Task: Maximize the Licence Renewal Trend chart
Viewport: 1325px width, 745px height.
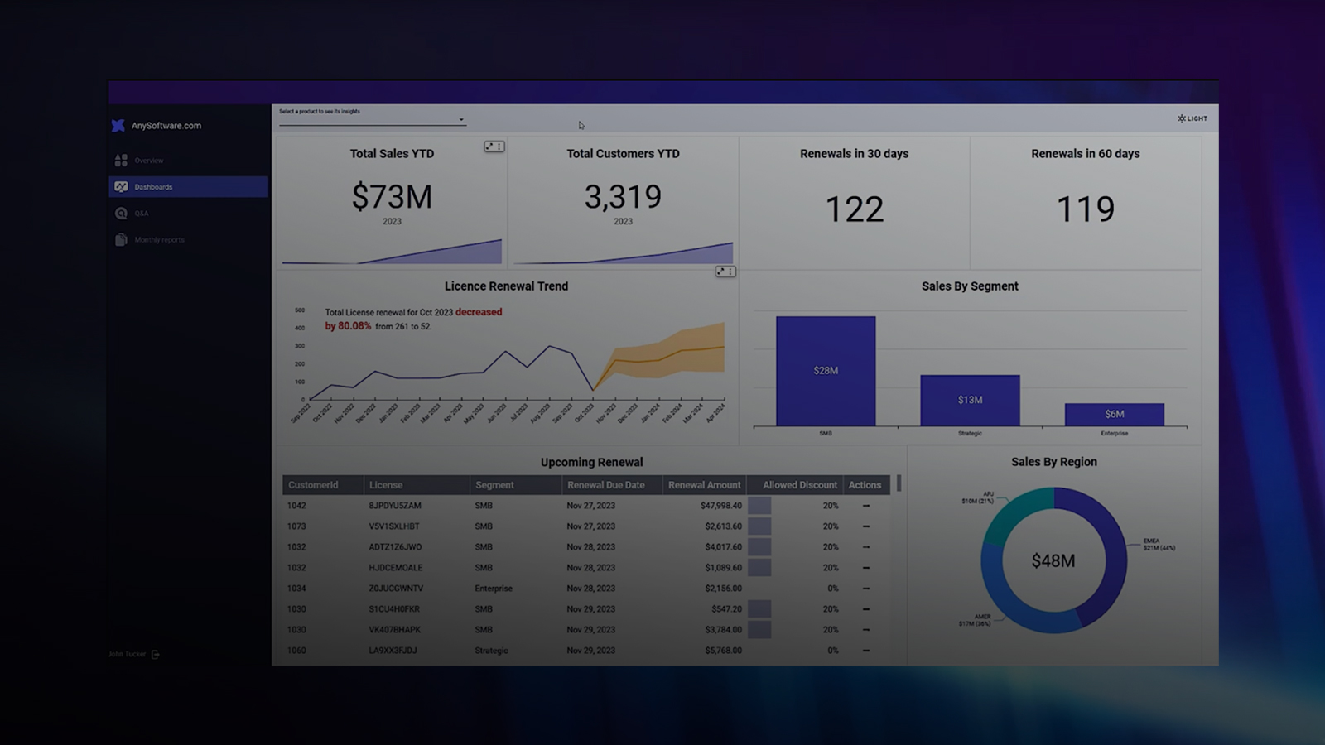Action: 720,272
